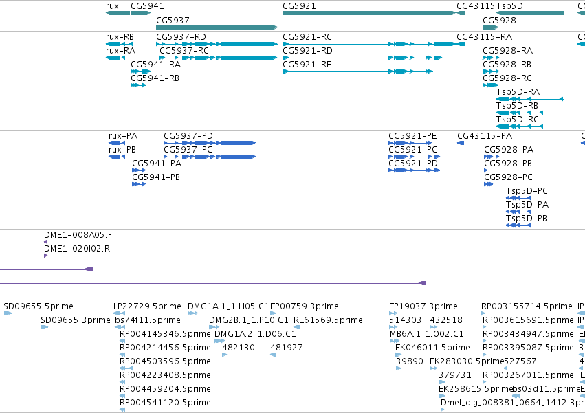
Task: Click transcript CG5928-RB
Action: [x=507, y=65]
